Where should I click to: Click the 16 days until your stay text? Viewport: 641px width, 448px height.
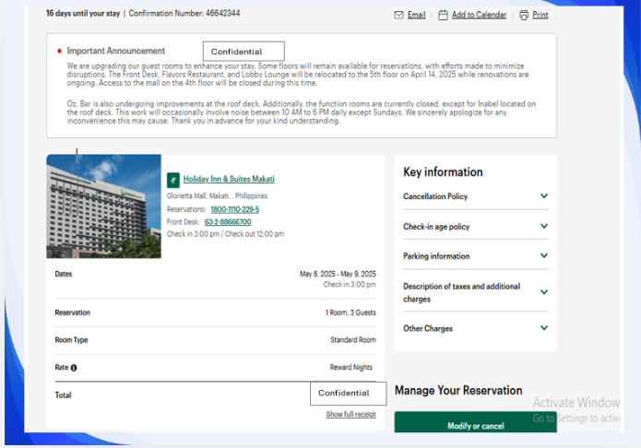coord(83,14)
